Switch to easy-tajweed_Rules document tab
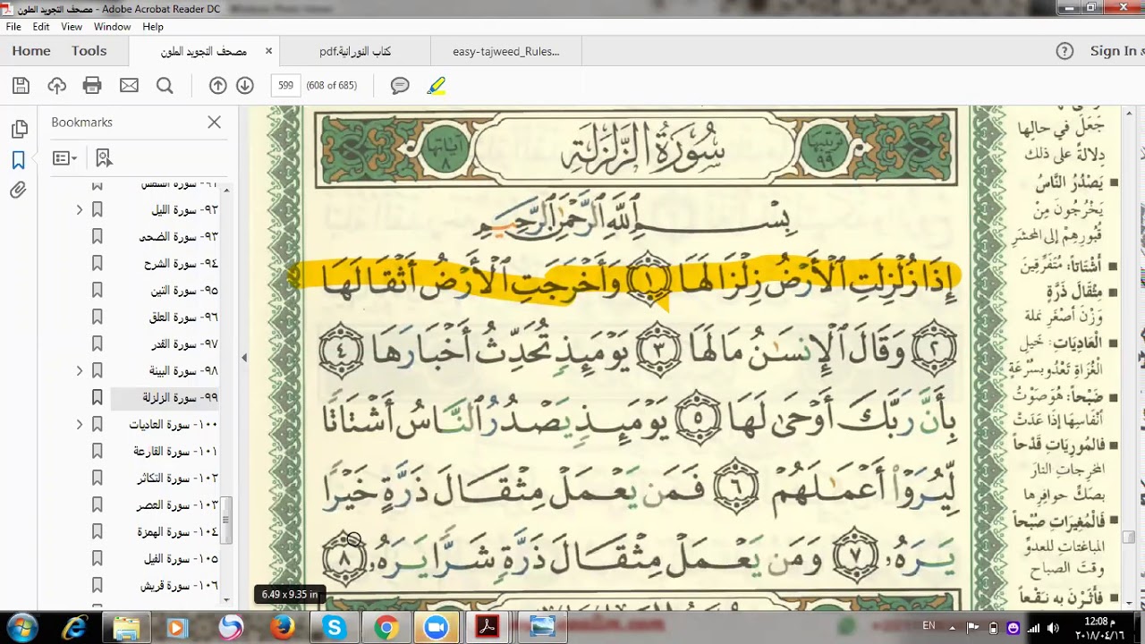The image size is (1145, 644). 506,52
